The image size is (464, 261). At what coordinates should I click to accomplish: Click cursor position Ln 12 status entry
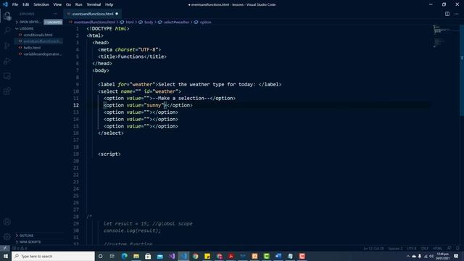click(374, 248)
